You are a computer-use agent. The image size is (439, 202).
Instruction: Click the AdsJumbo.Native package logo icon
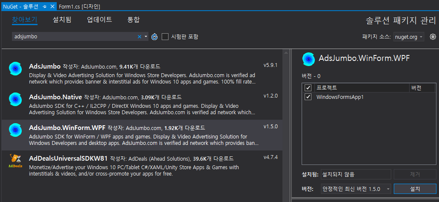click(15, 99)
